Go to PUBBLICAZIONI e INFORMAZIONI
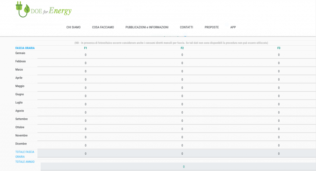This screenshot has width=316, height=171. [x=147, y=27]
